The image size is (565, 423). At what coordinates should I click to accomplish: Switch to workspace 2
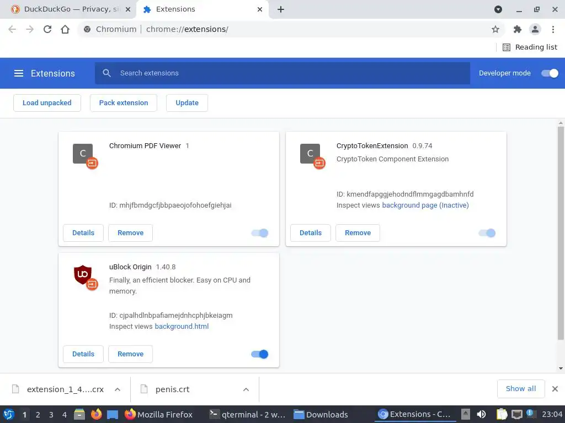click(38, 415)
